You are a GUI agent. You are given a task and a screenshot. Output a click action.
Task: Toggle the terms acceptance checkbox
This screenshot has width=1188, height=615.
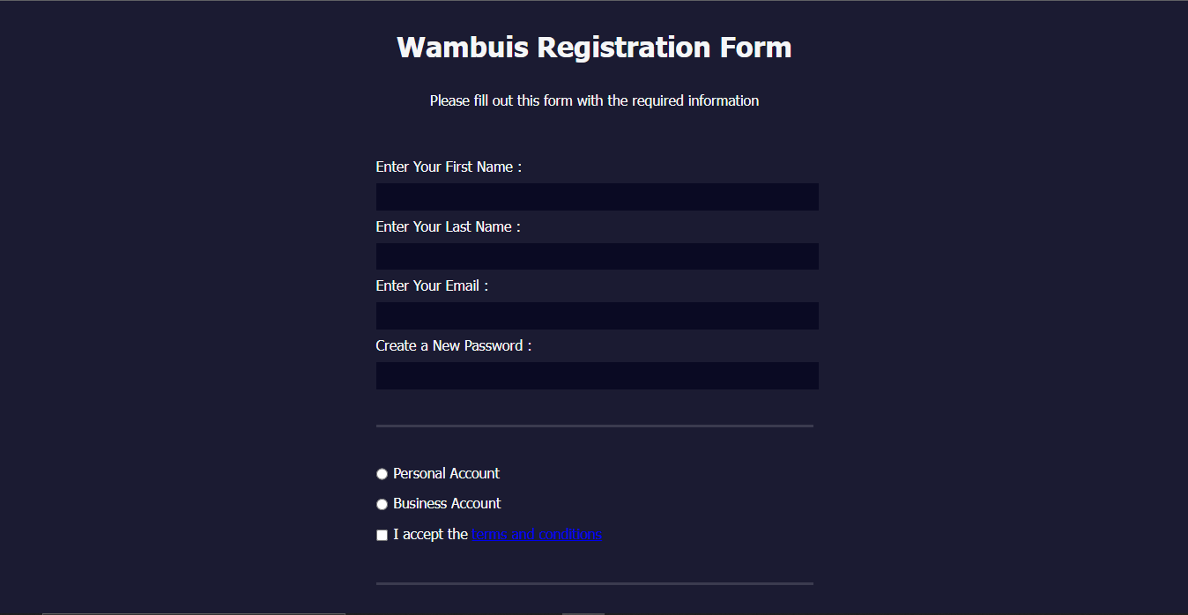tap(381, 534)
